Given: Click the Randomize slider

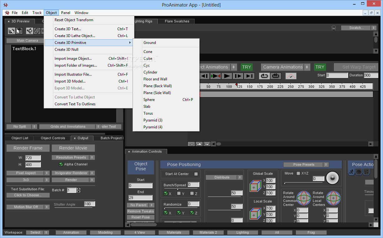Looking at the screenshot, I should (x=180, y=208).
